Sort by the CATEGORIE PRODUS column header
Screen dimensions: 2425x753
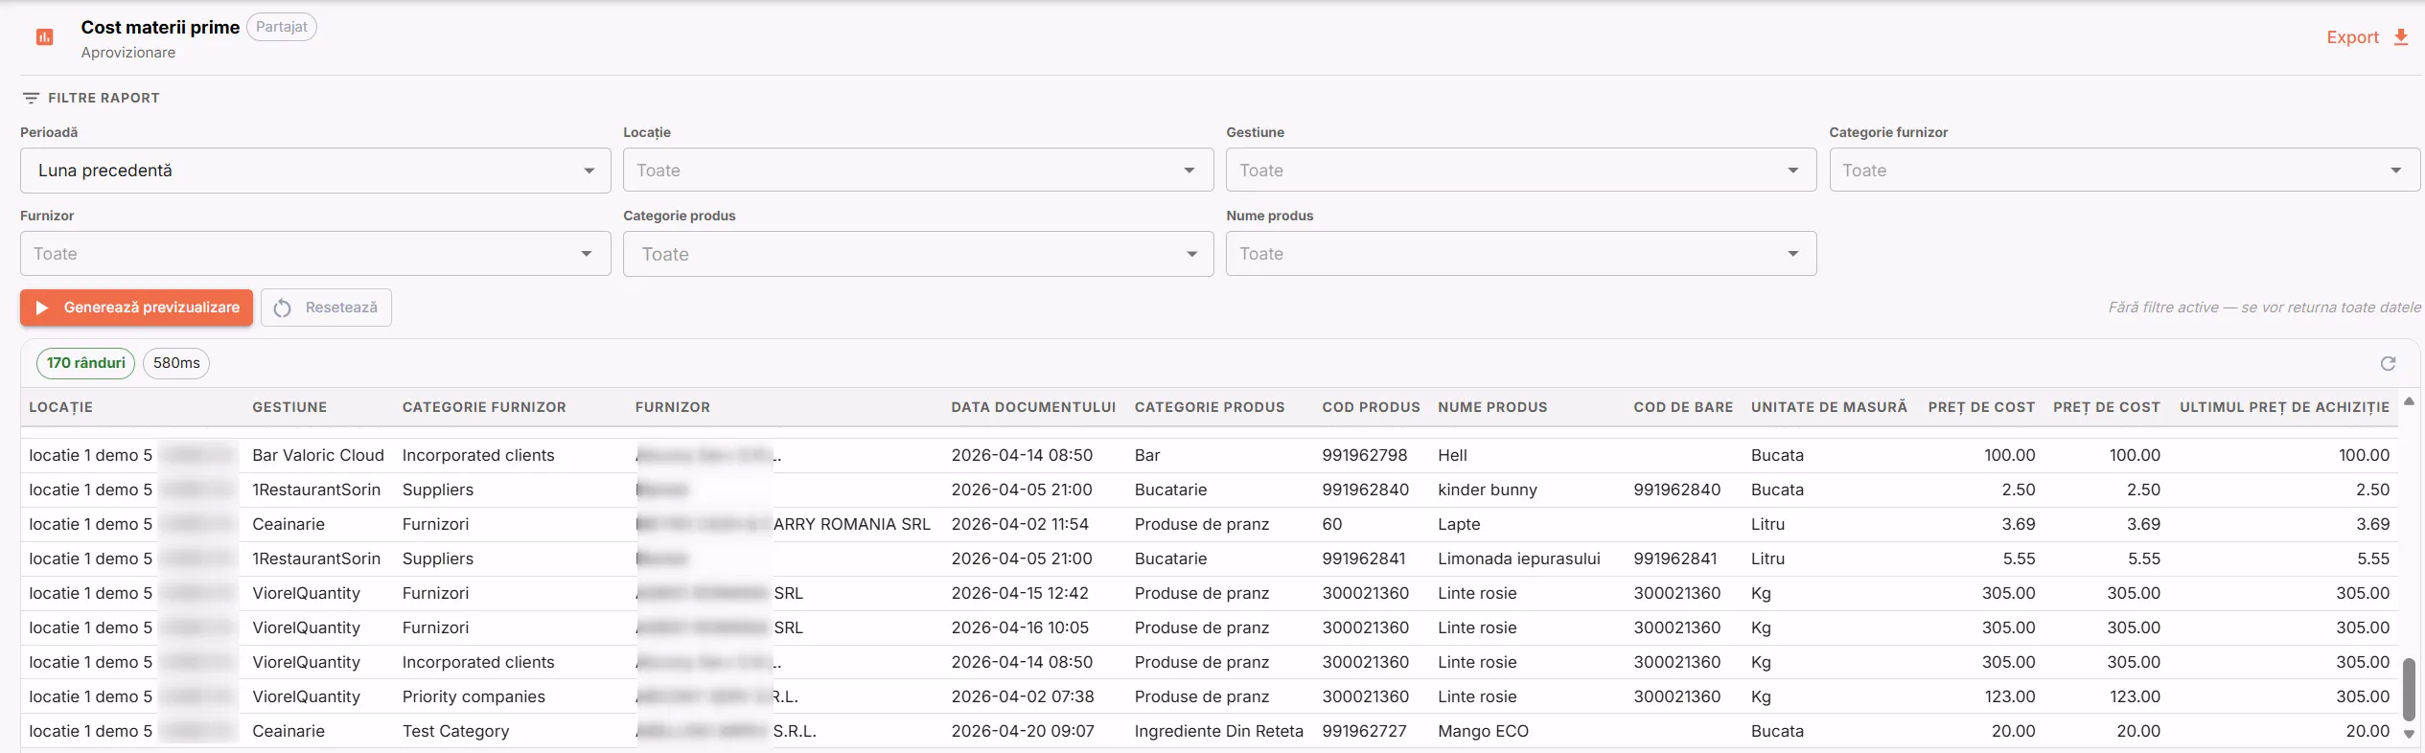tap(1210, 407)
